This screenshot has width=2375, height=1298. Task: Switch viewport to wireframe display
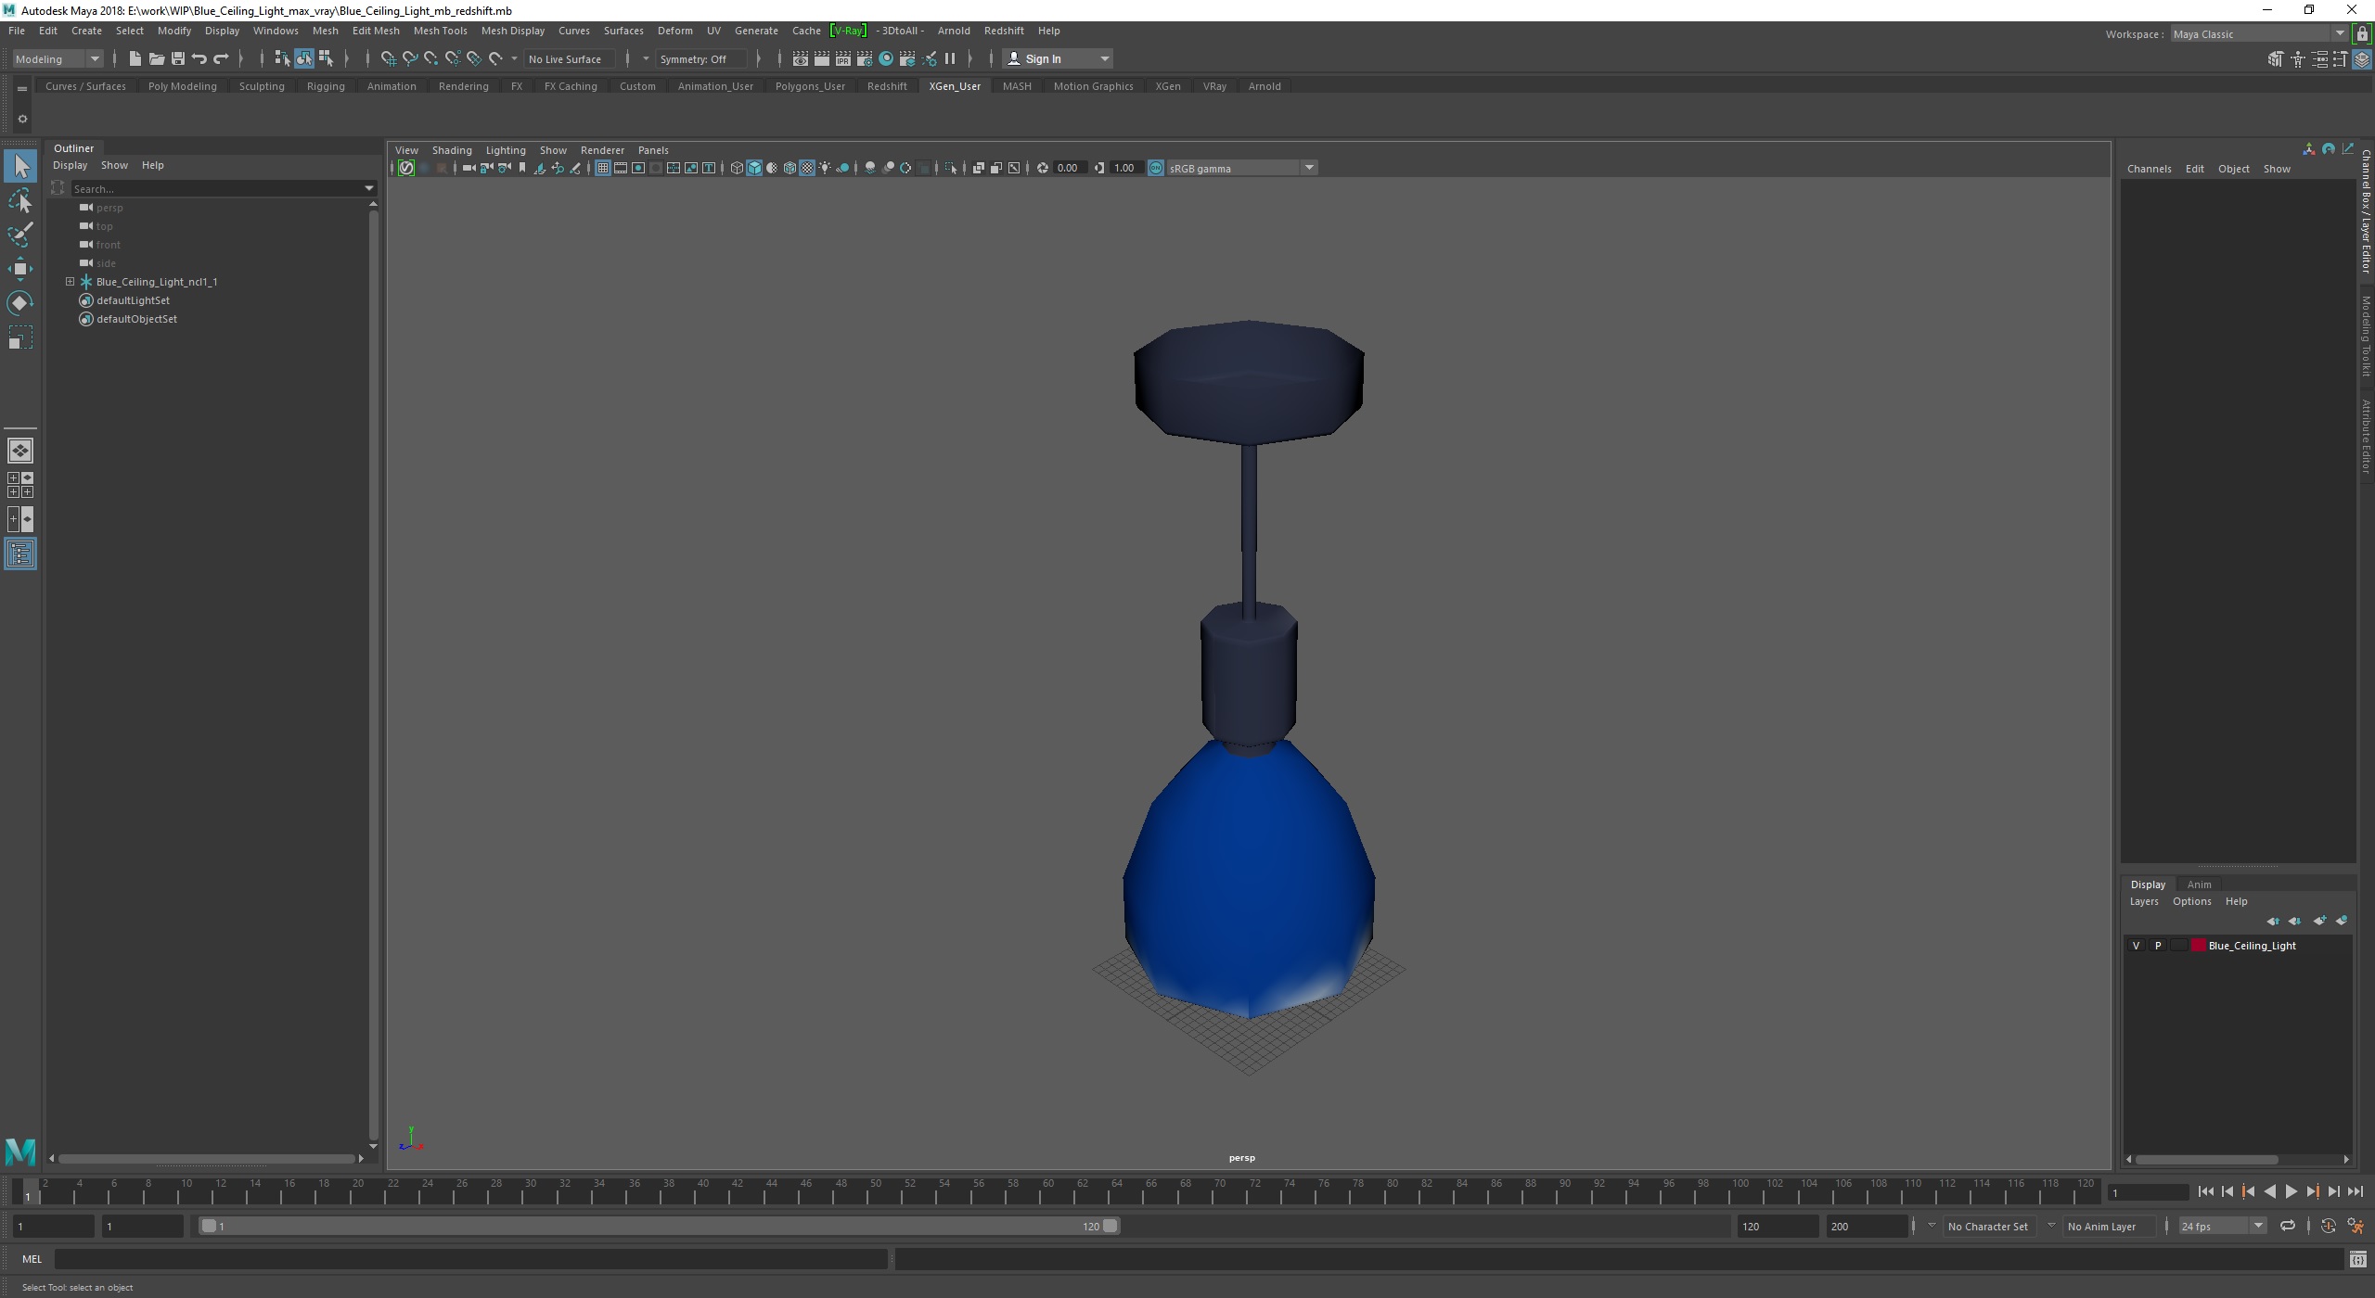[x=737, y=168]
